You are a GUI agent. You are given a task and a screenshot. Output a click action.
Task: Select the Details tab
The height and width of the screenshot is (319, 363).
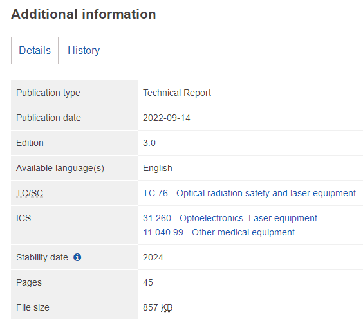click(35, 50)
